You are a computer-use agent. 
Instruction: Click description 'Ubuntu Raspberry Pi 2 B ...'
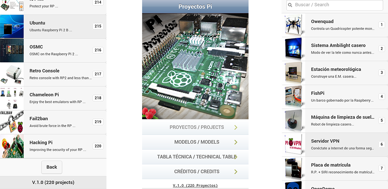(x=51, y=30)
